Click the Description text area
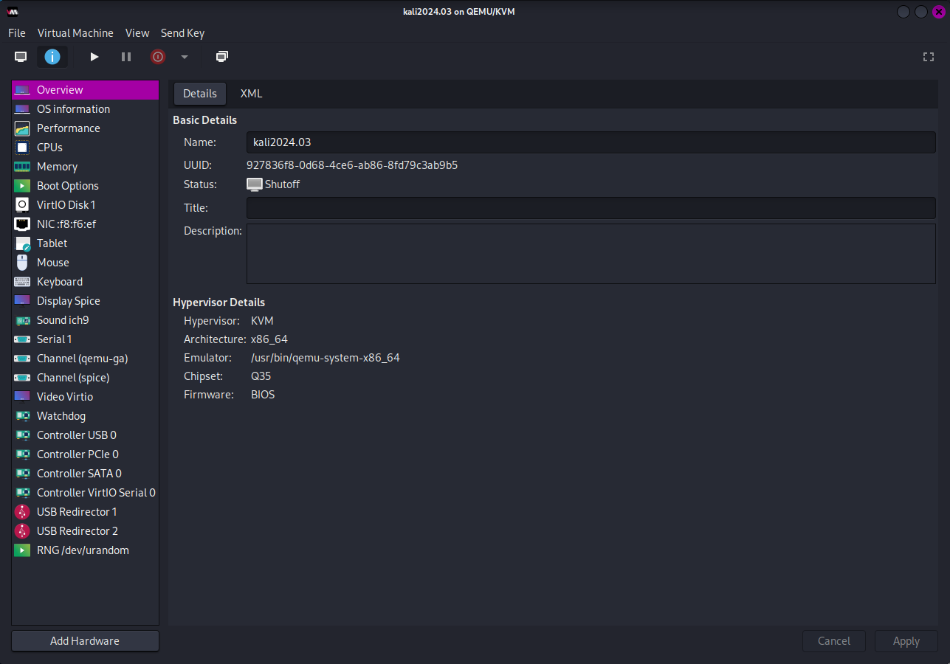This screenshot has height=664, width=950. click(591, 254)
